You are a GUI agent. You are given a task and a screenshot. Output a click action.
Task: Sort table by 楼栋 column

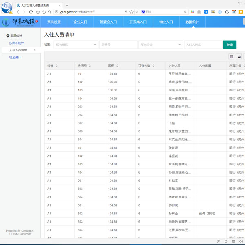coord(57,66)
